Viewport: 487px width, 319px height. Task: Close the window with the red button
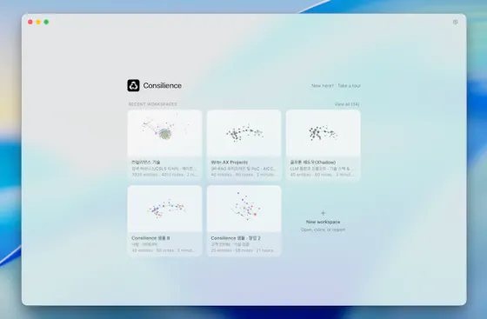[30, 22]
